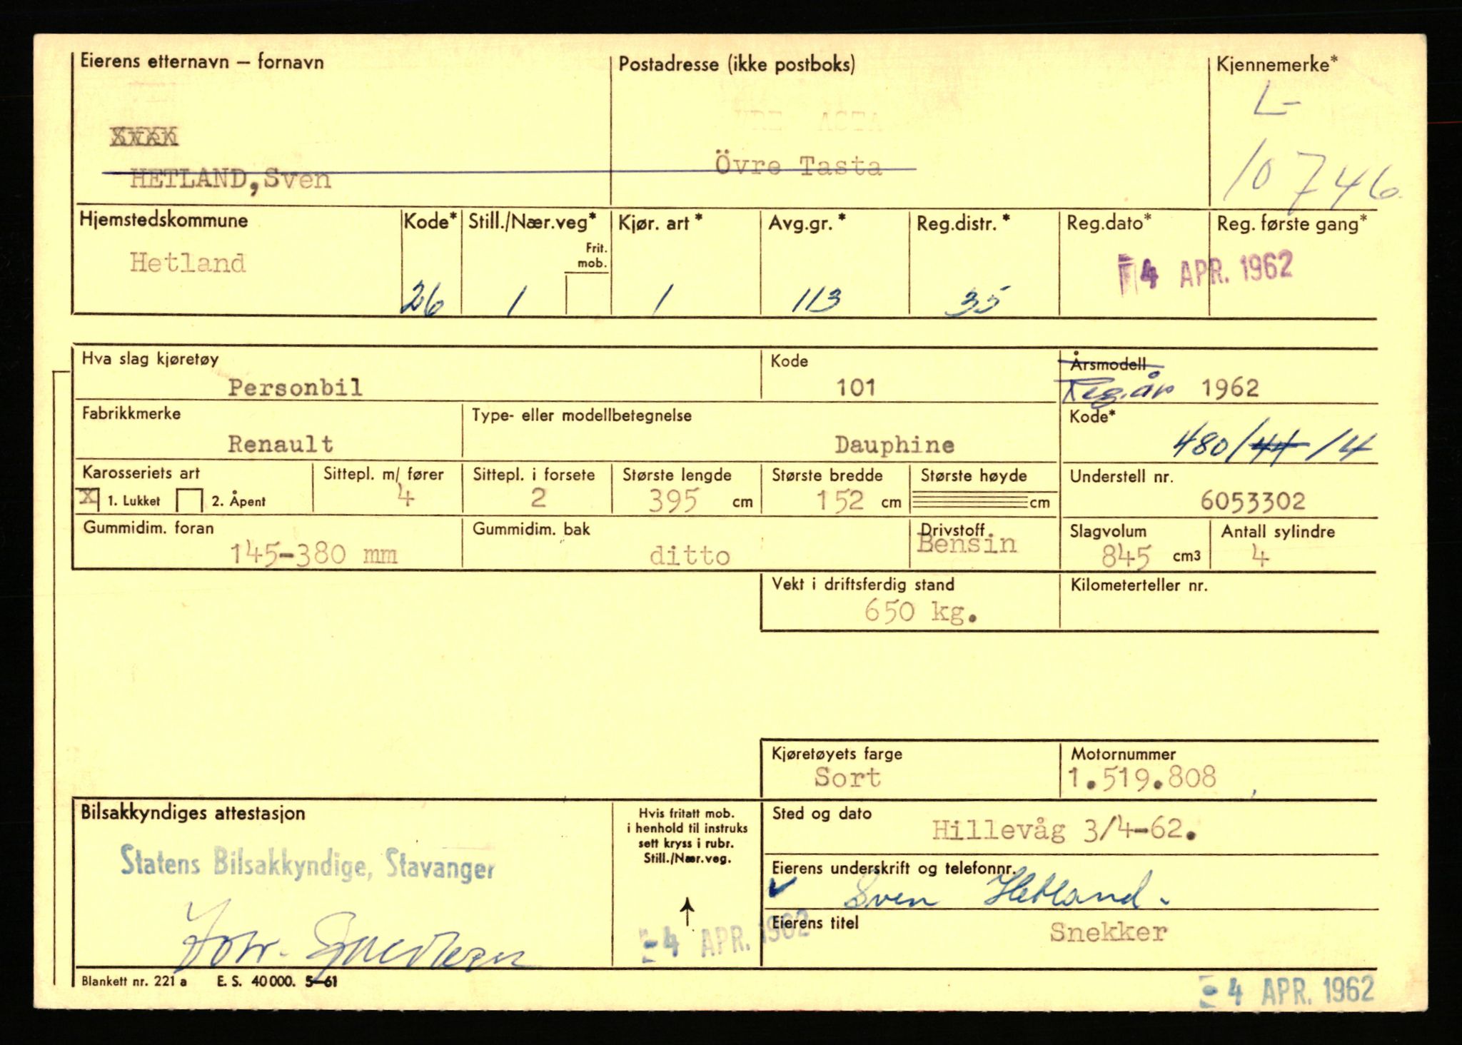Click the 'Frit. mob.' checkbox
Viewport: 1462px width, 1045px height.
coord(588,293)
